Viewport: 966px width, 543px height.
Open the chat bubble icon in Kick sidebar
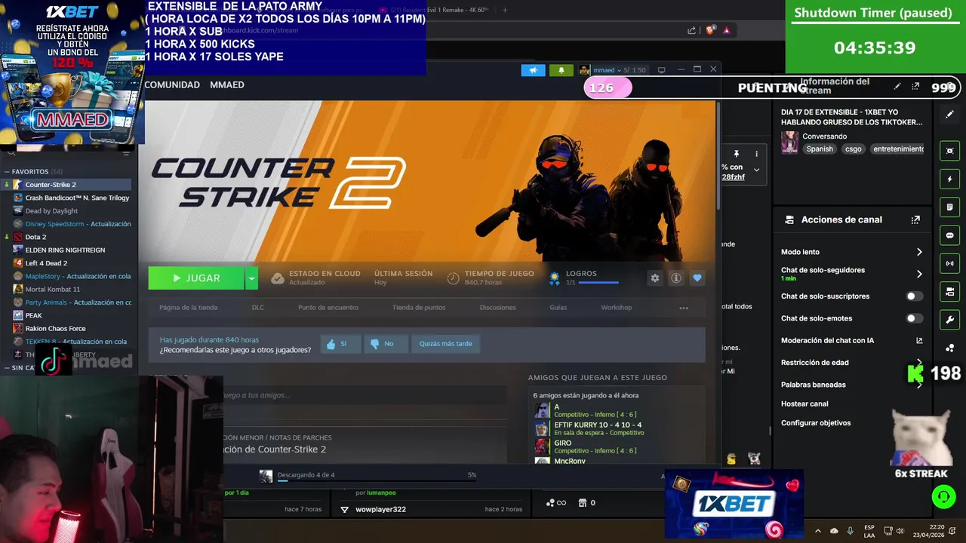(x=950, y=235)
